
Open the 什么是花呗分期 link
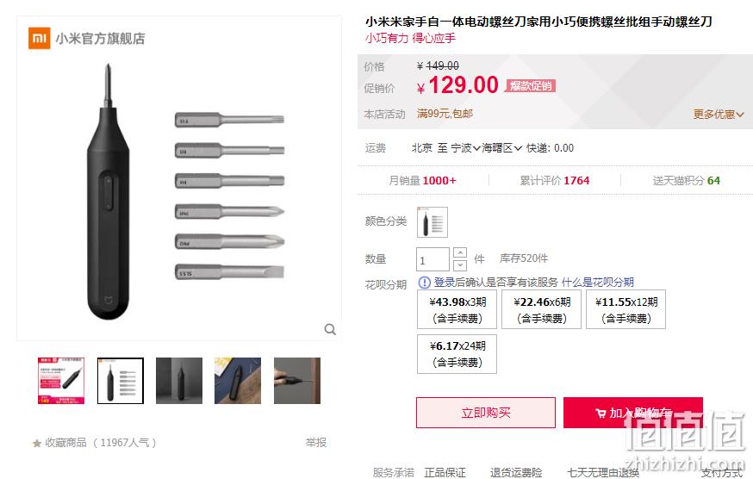[598, 282]
